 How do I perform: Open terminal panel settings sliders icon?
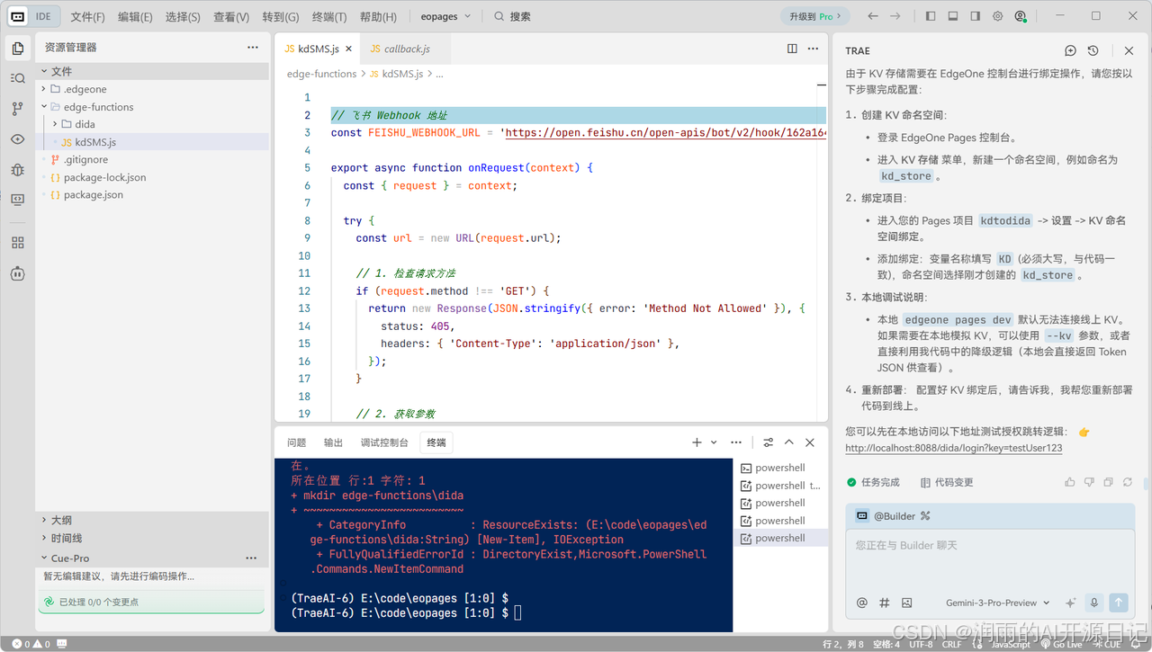click(768, 442)
